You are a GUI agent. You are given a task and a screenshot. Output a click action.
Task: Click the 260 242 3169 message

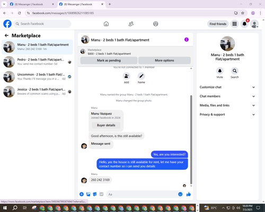[100, 180]
